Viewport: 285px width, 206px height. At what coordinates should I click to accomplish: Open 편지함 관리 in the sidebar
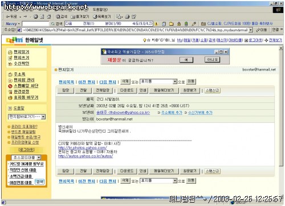click(x=24, y=80)
